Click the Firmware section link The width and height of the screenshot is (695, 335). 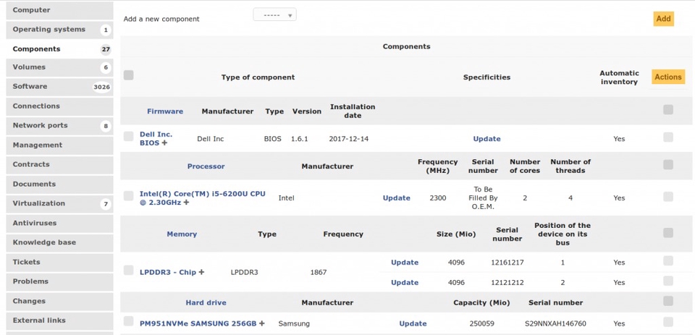point(165,111)
